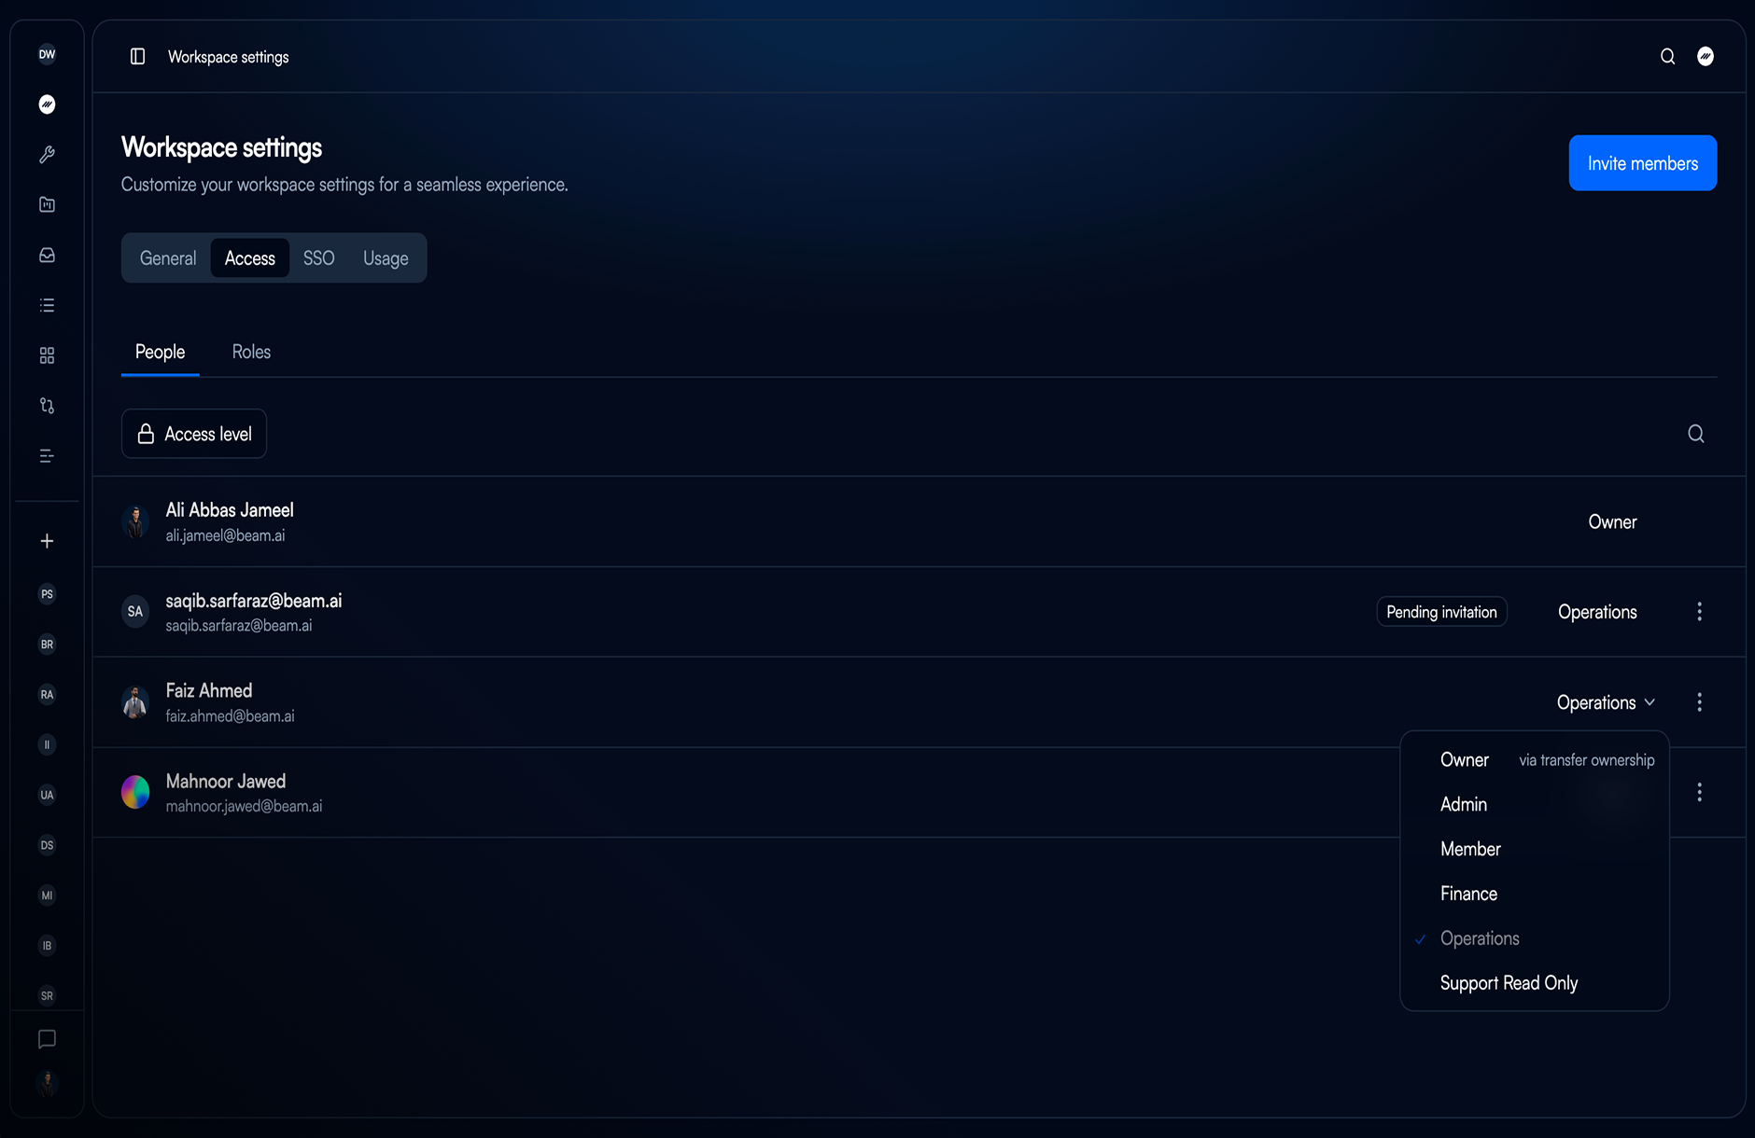
Task: Choose Support Read Only role
Action: [1535, 983]
